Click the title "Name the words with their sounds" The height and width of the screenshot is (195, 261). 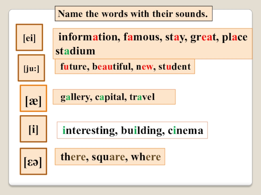coord(133,15)
